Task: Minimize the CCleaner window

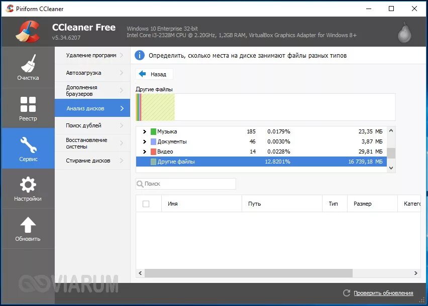Action: pyautogui.click(x=369, y=9)
